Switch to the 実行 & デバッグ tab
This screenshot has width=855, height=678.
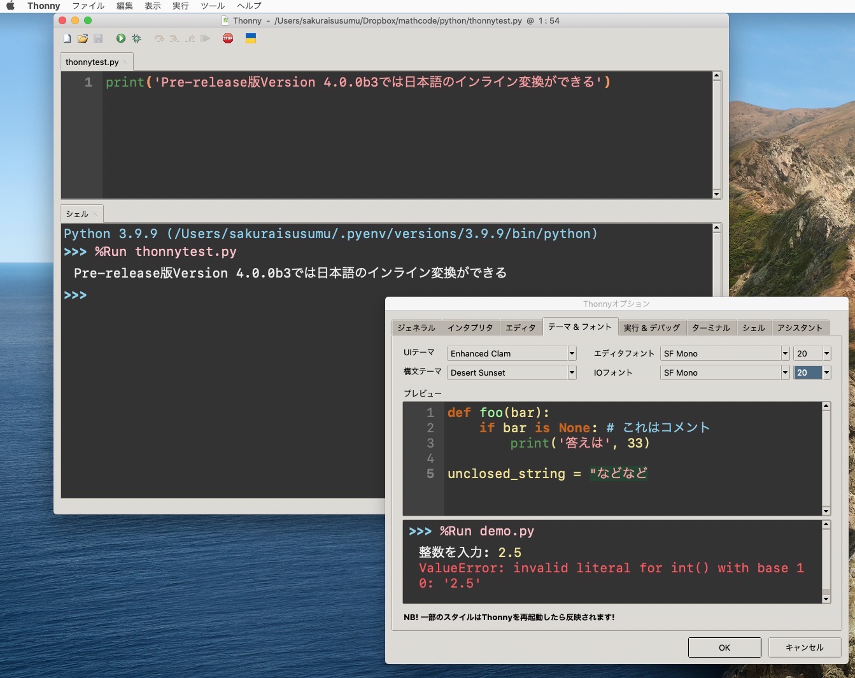point(652,328)
